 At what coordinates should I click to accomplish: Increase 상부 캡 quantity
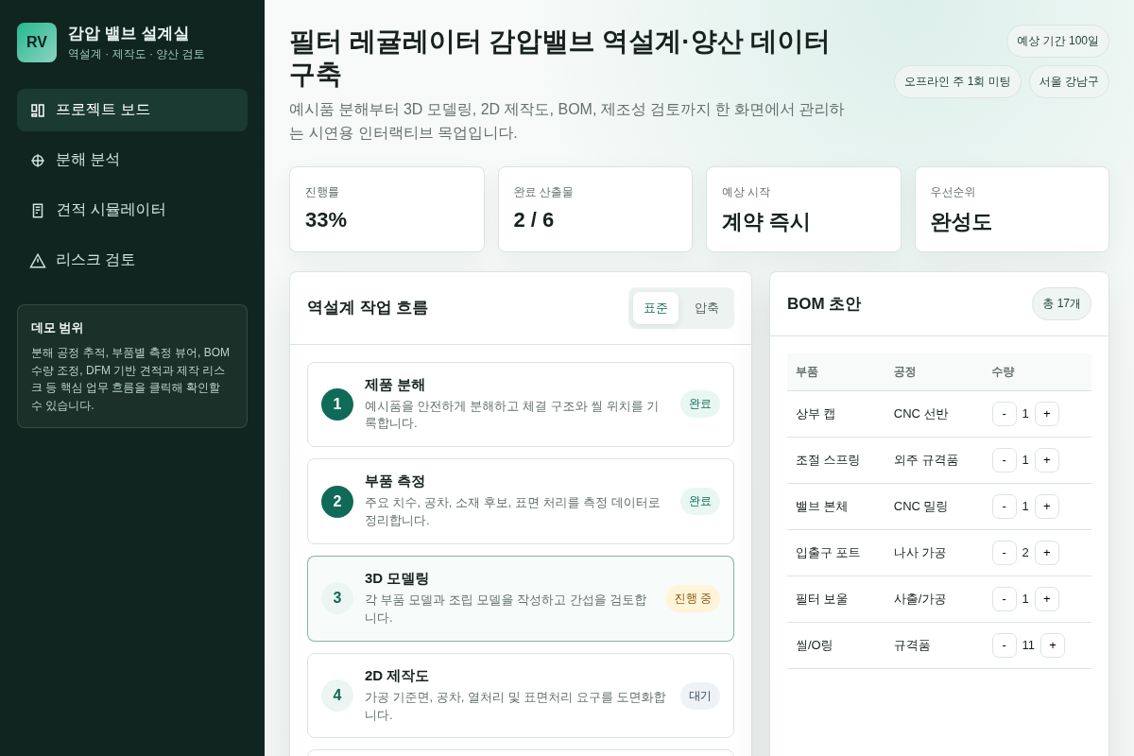1047,414
